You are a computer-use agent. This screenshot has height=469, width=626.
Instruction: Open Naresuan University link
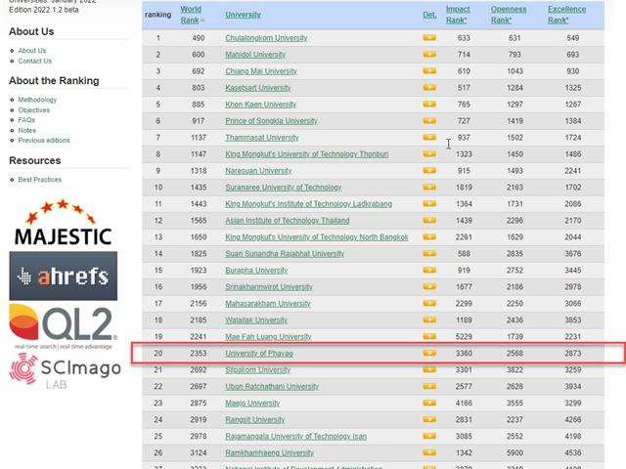[x=258, y=171]
